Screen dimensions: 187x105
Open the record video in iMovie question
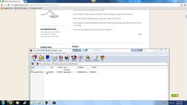pos(93,30)
